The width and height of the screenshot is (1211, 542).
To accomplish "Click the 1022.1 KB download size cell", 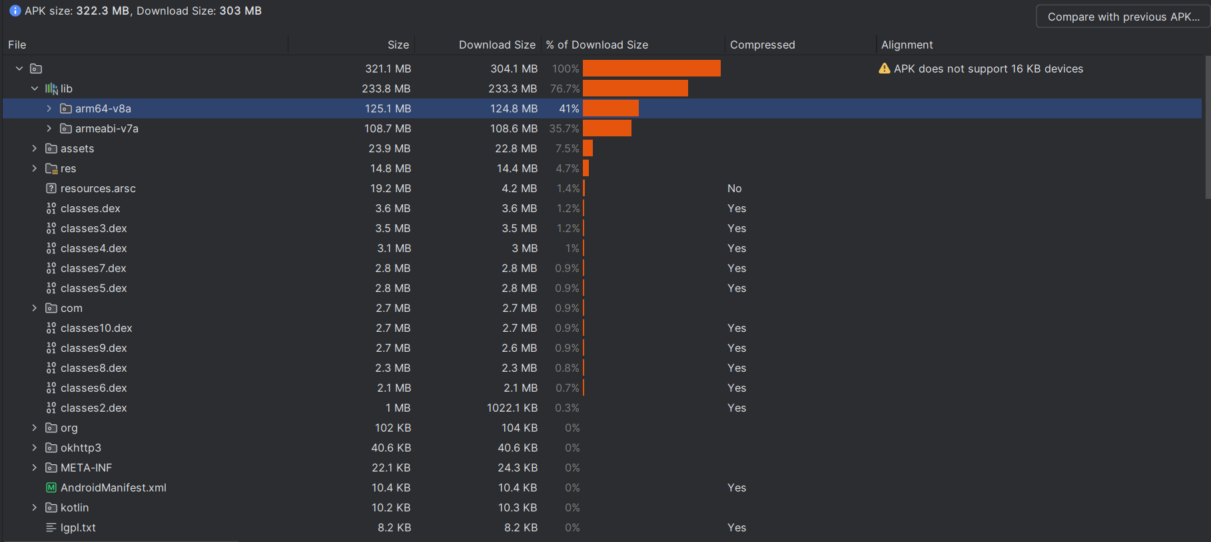I will (x=512, y=408).
